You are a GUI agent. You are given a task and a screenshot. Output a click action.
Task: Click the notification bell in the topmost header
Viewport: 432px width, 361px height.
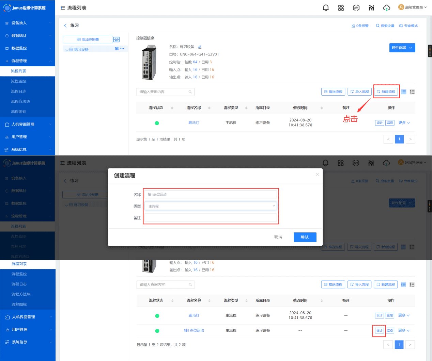point(326,8)
